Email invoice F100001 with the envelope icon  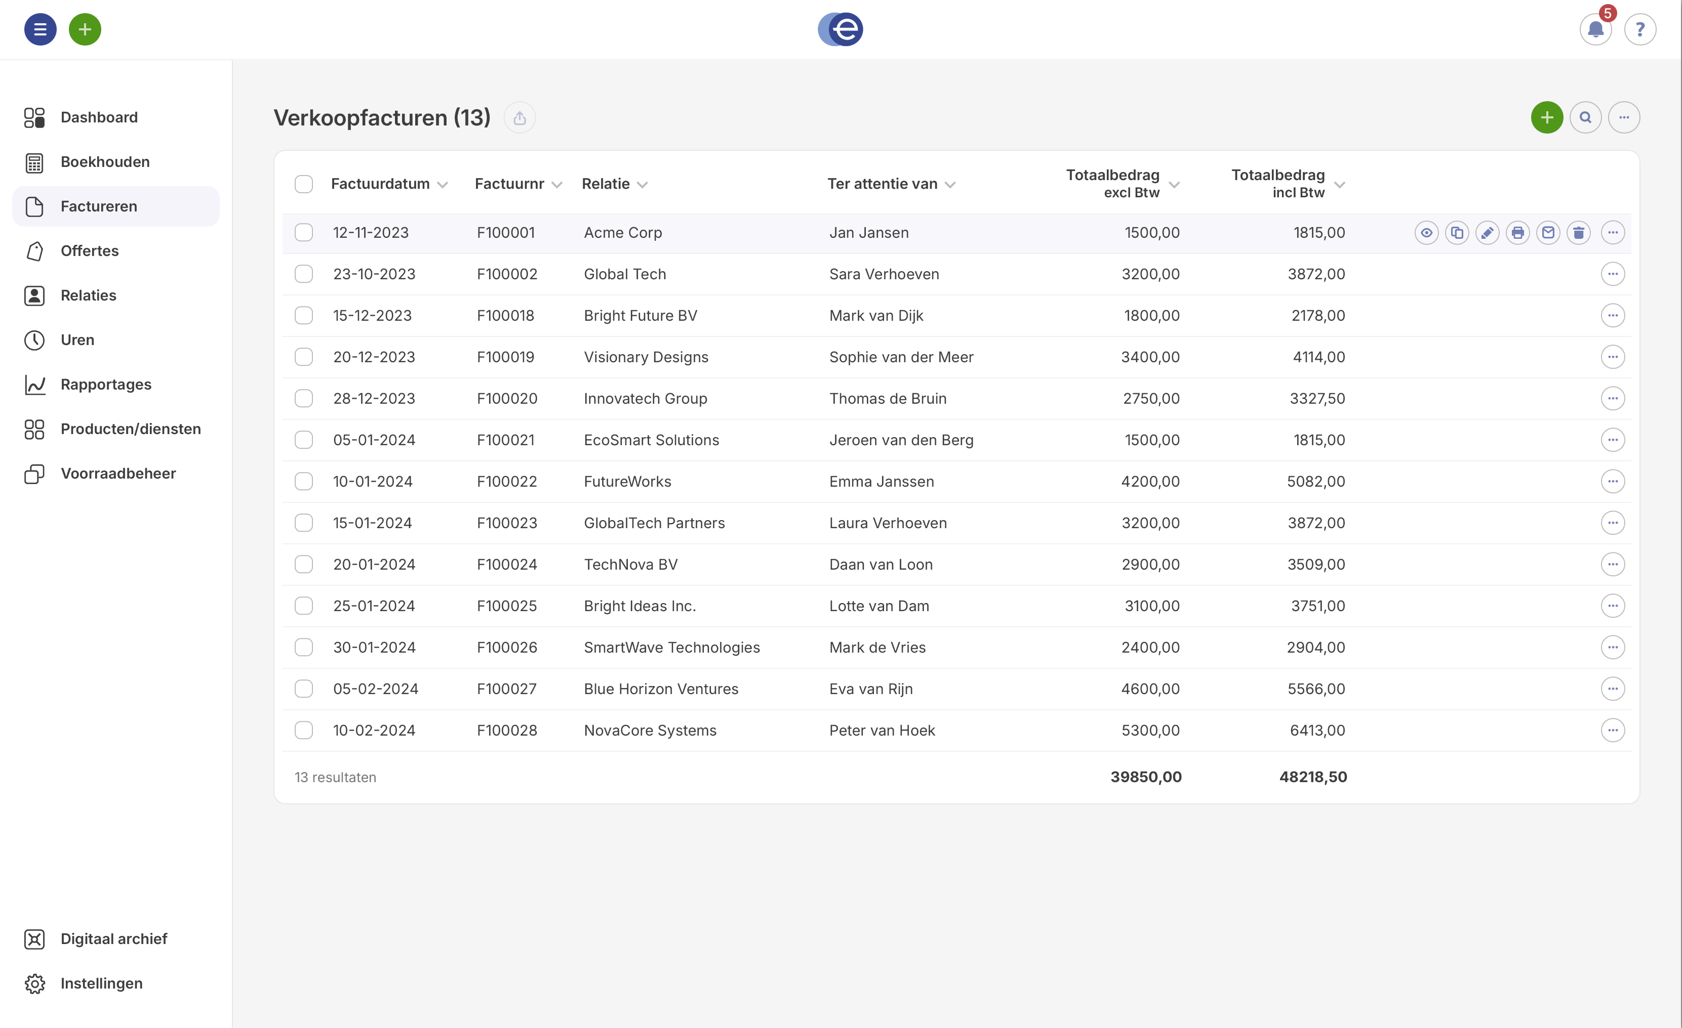pyautogui.click(x=1547, y=233)
